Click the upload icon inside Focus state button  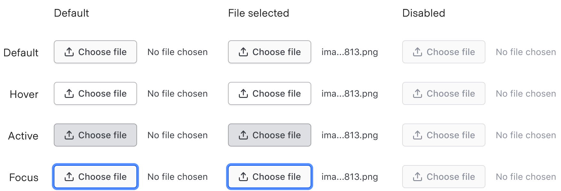69,177
